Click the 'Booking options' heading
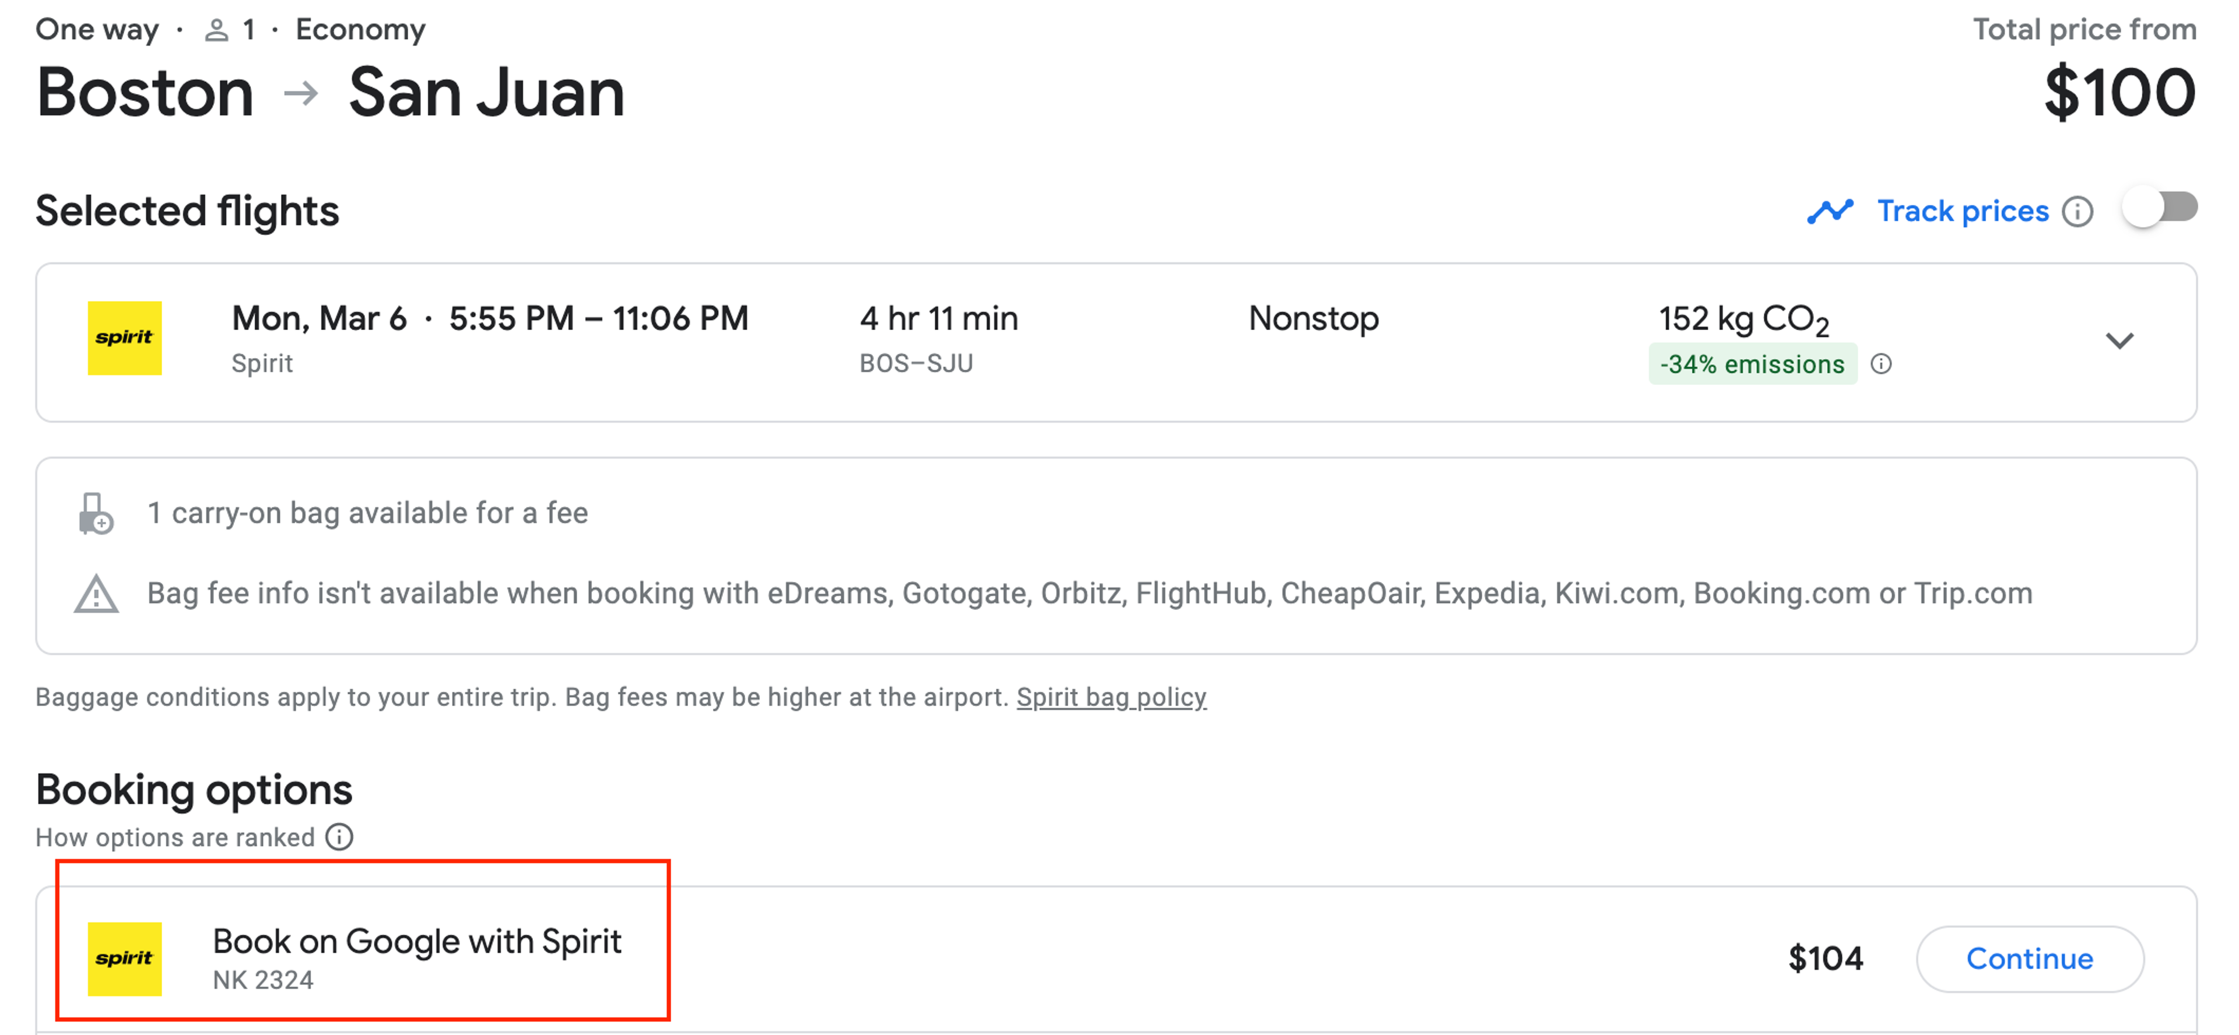The image size is (2239, 1035). coord(194,790)
